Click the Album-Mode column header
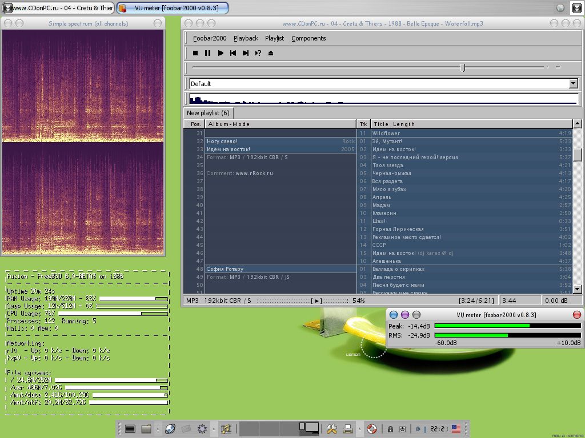The height and width of the screenshot is (438, 585). pyautogui.click(x=281, y=124)
